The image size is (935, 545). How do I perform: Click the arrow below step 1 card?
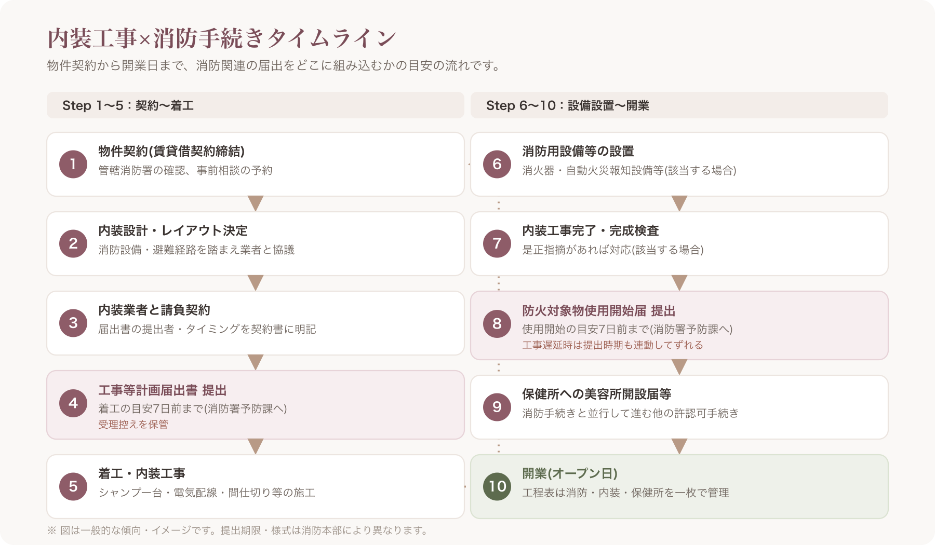click(x=256, y=203)
